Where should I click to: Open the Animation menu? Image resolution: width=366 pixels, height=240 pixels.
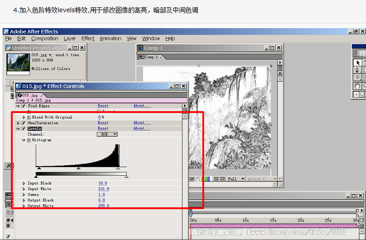click(110, 38)
